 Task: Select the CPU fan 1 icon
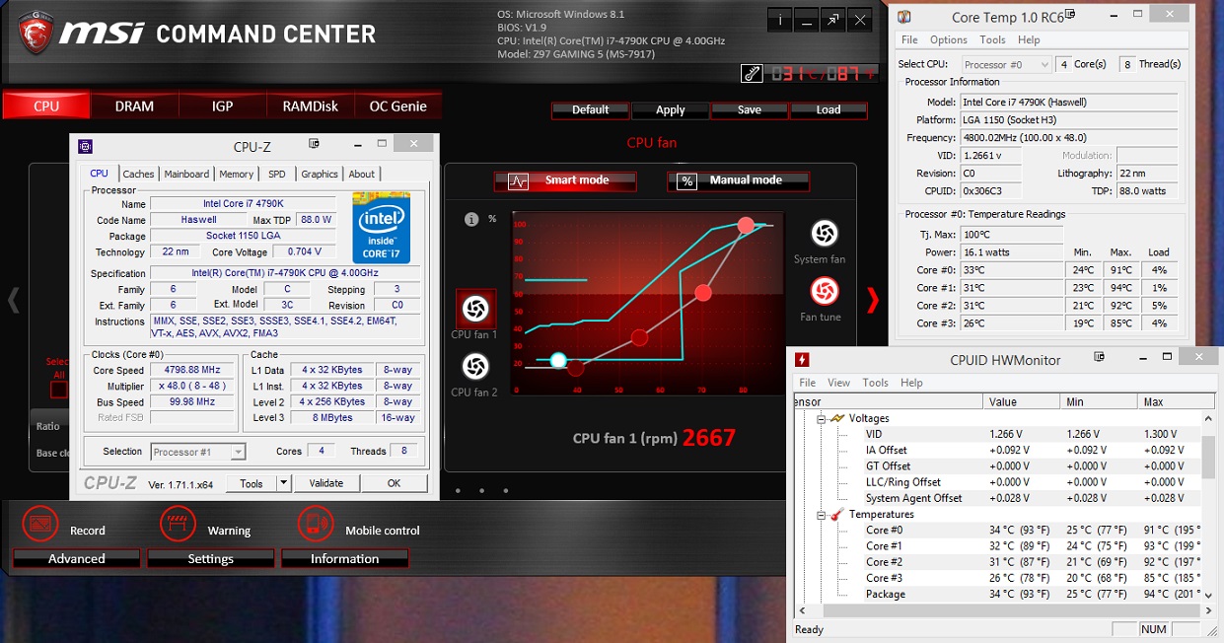click(474, 309)
